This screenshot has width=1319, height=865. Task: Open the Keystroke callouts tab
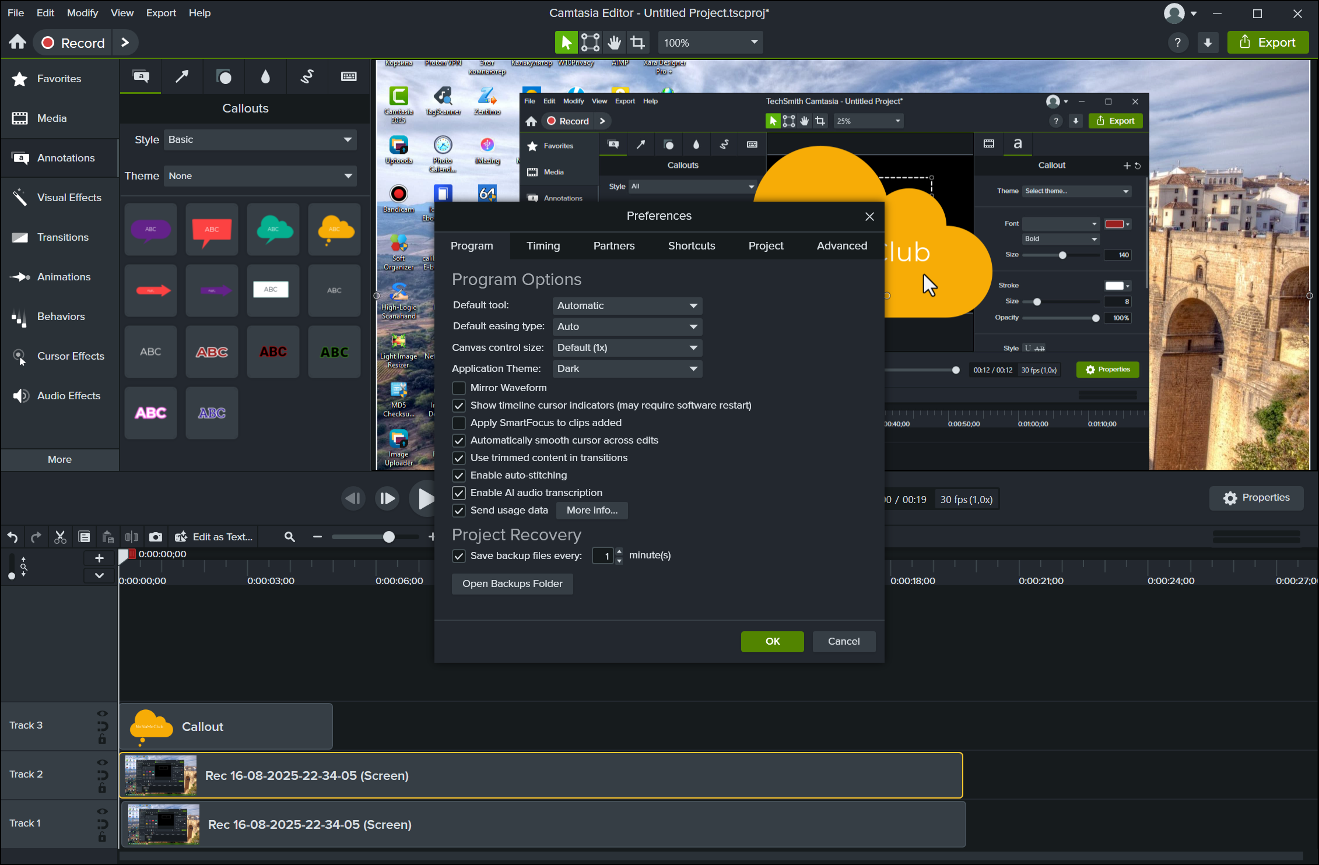(349, 76)
